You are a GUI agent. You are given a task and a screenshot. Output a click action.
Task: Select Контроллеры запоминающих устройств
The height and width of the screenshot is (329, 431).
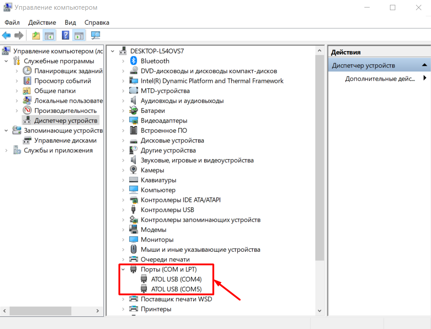pos(200,220)
